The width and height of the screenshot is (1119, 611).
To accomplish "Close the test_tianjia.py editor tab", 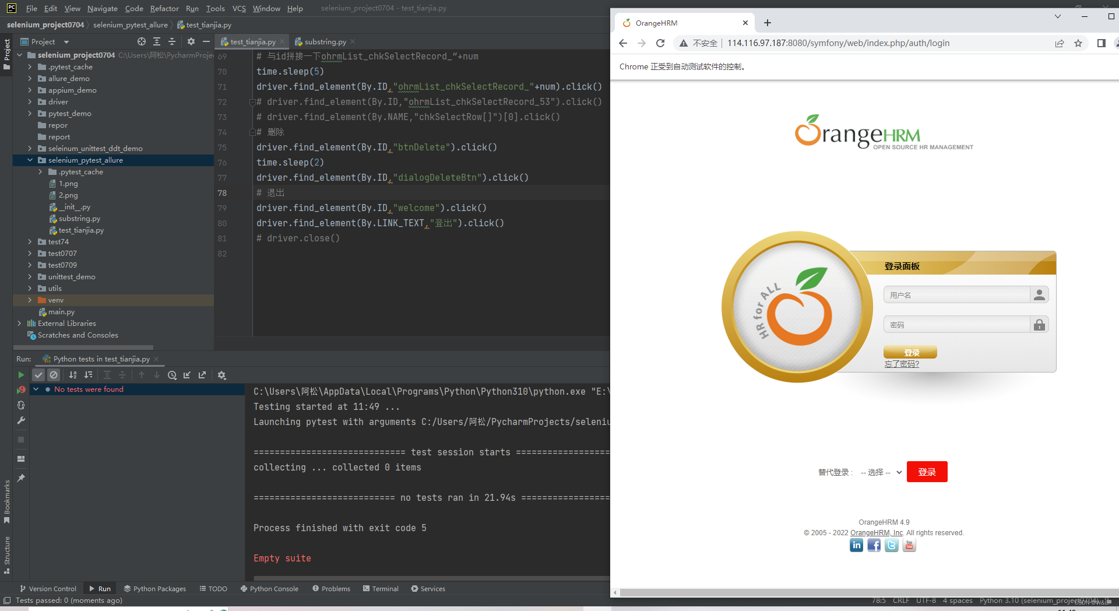I will click(282, 41).
